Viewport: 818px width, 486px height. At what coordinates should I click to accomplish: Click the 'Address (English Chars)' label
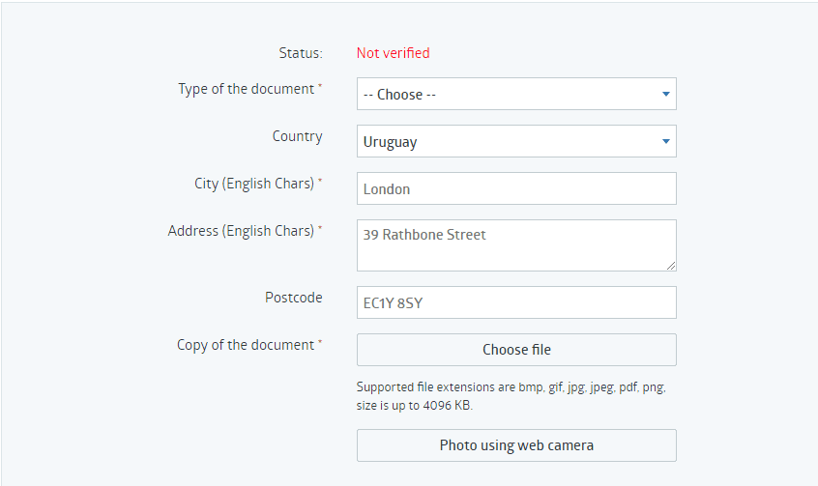tap(241, 231)
